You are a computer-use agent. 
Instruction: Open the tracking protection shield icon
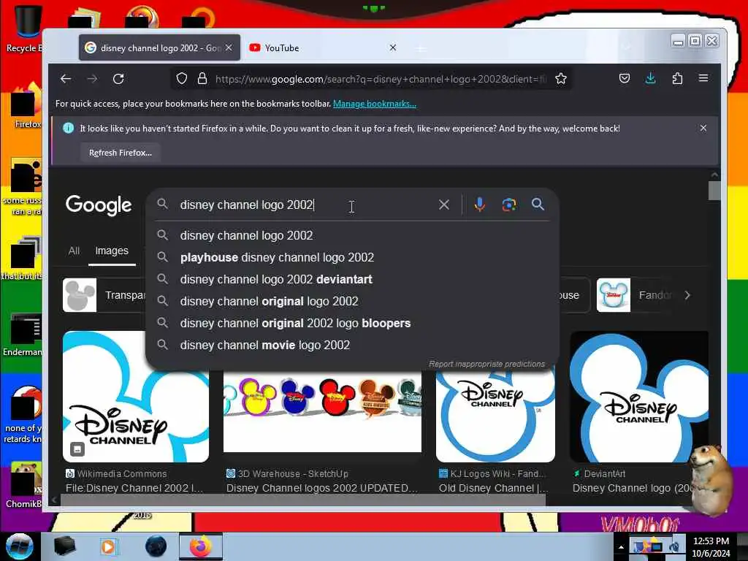[x=182, y=79]
